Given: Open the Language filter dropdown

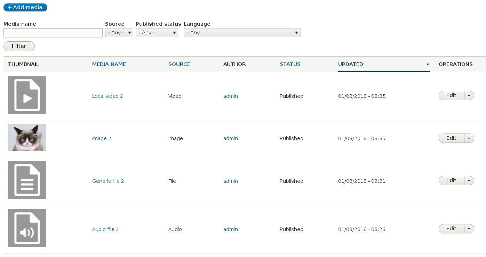Looking at the screenshot, I should pos(242,33).
